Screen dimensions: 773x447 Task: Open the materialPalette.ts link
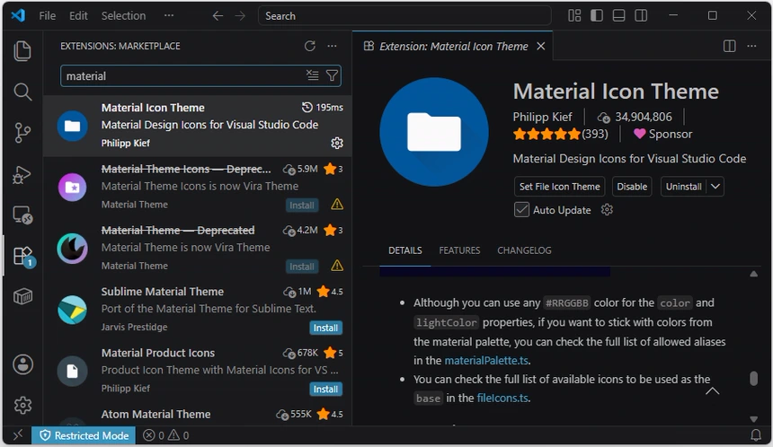486,360
